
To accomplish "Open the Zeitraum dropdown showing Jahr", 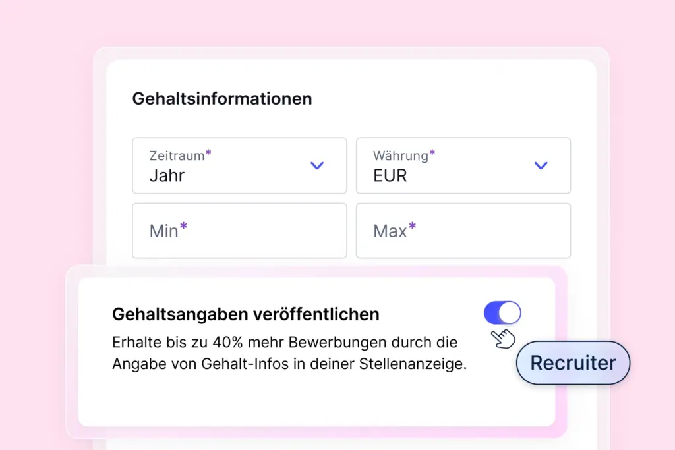I will (x=239, y=166).
